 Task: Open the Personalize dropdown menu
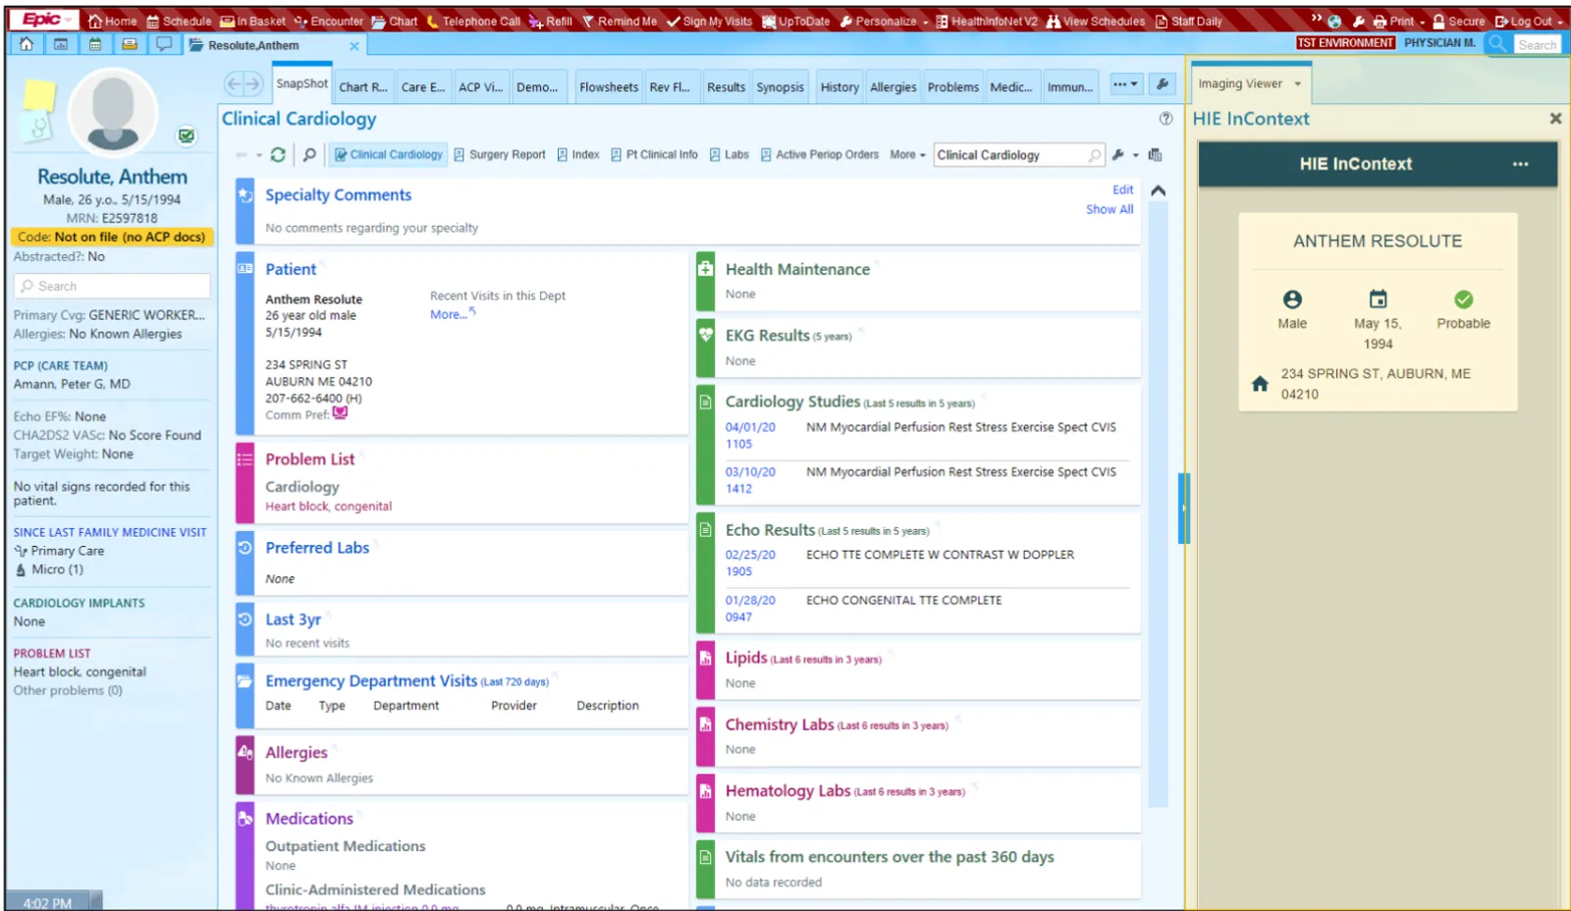point(884,21)
